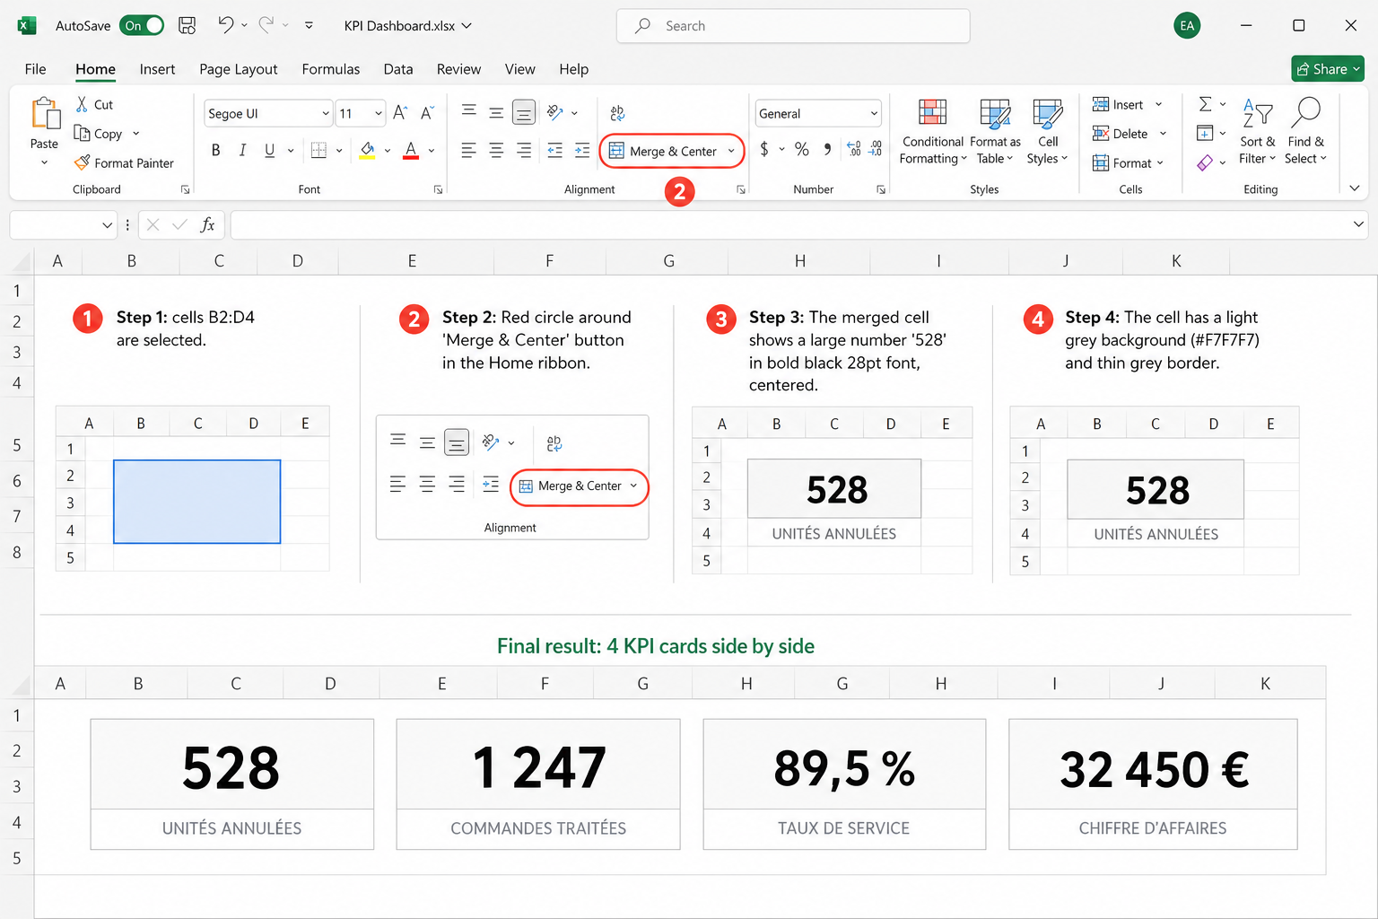This screenshot has width=1378, height=919.
Task: Switch to the Insert tab
Action: pyautogui.click(x=157, y=69)
